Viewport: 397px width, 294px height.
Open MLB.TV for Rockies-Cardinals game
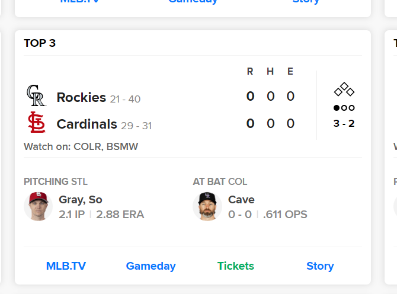66,266
